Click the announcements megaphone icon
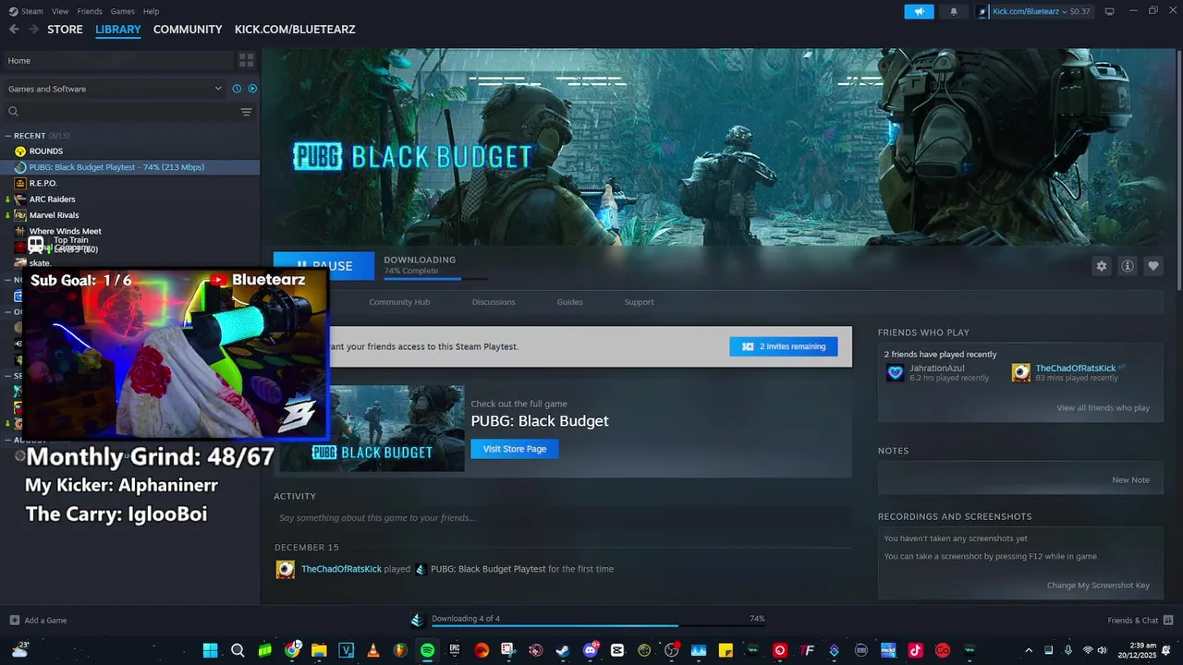This screenshot has height=665, width=1183. click(919, 11)
